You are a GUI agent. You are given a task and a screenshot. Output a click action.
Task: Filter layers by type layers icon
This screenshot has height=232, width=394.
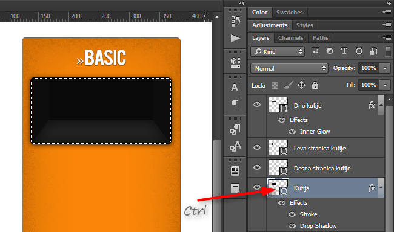pos(344,51)
